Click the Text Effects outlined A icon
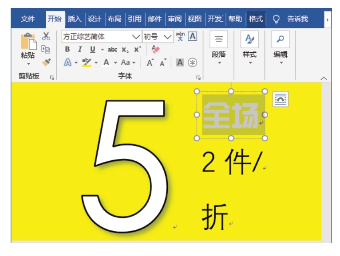This screenshot has height=256, width=340. 68,62
